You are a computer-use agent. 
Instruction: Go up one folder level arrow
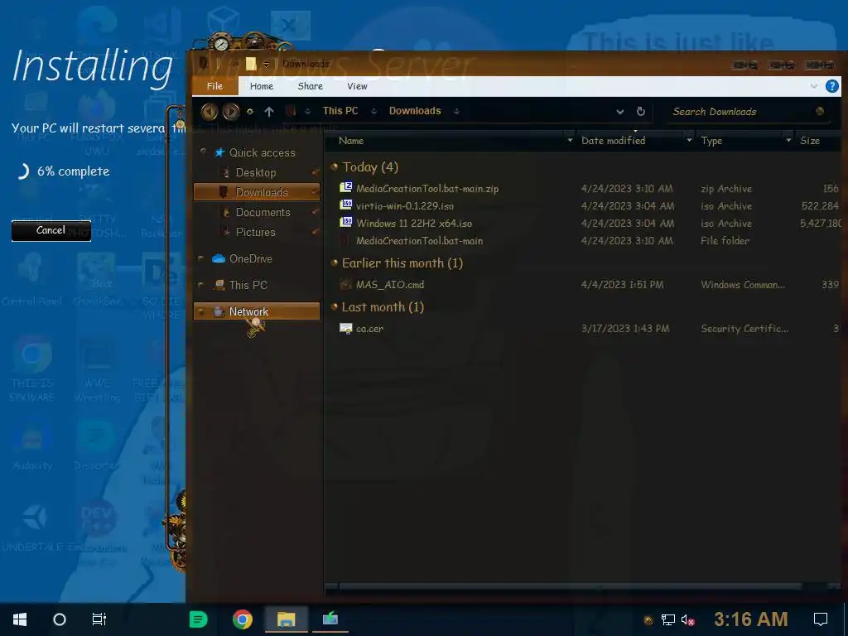pyautogui.click(x=269, y=112)
